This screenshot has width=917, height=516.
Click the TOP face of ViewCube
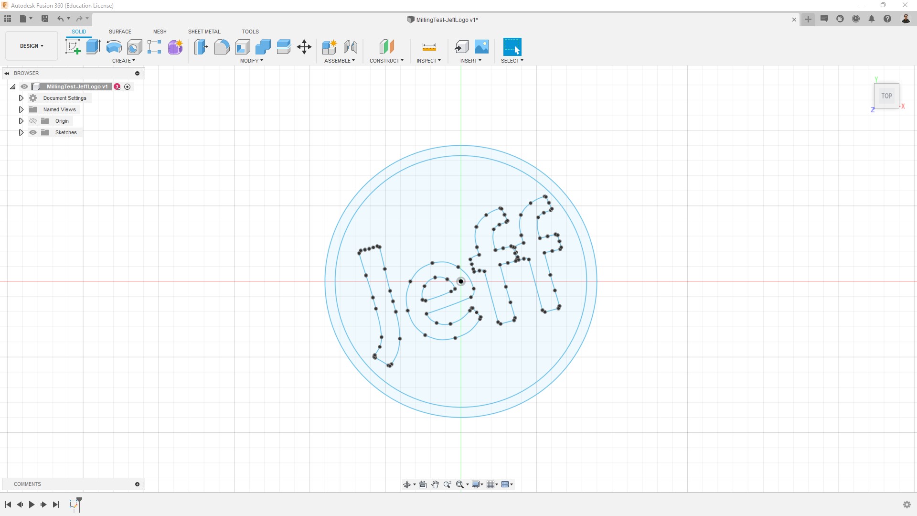tap(886, 96)
